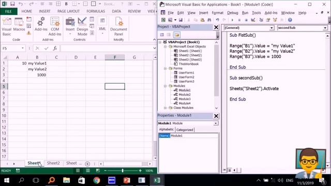Image resolution: width=331 pixels, height=186 pixels.
Task: Click Normal view icon in status bar
Action: click(78, 171)
